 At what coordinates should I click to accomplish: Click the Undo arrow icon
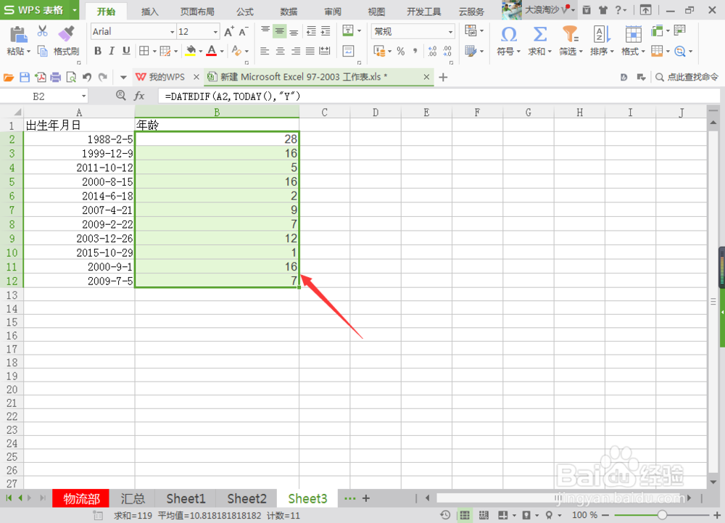coord(87,77)
